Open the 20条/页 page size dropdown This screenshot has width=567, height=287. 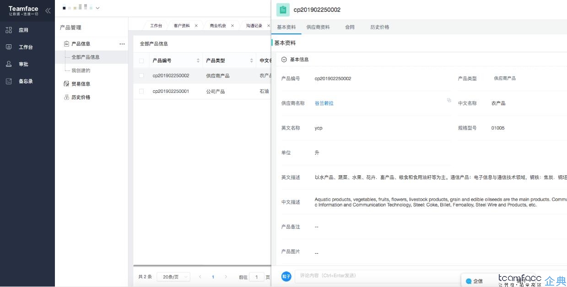click(173, 277)
